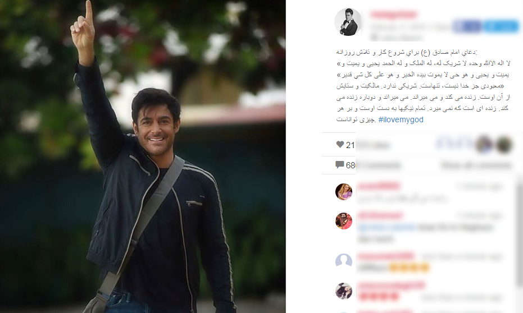523x313 pixels.
Task: Click the heart likes icon
Action: tap(340, 145)
